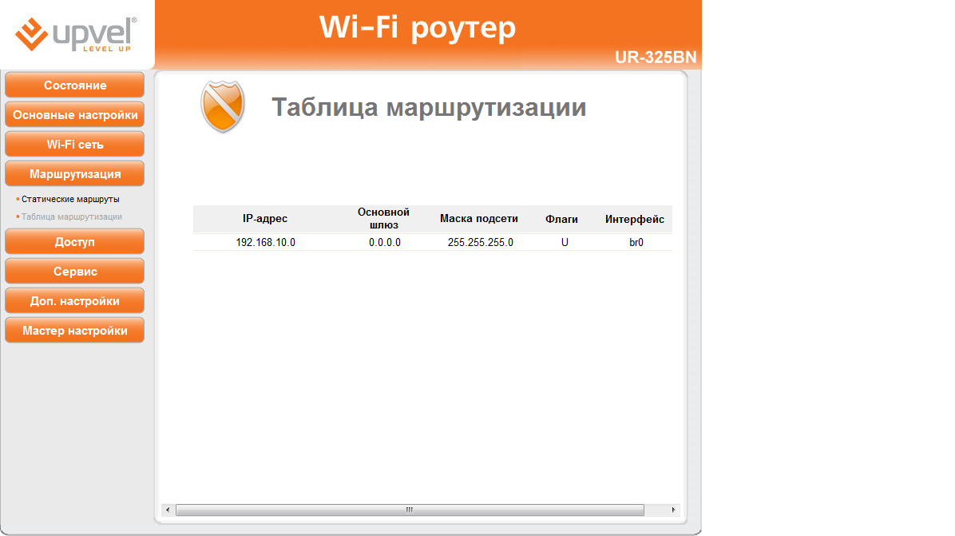Click the Основной шлюз column header
Image resolution: width=955 pixels, height=536 pixels.
click(x=384, y=219)
